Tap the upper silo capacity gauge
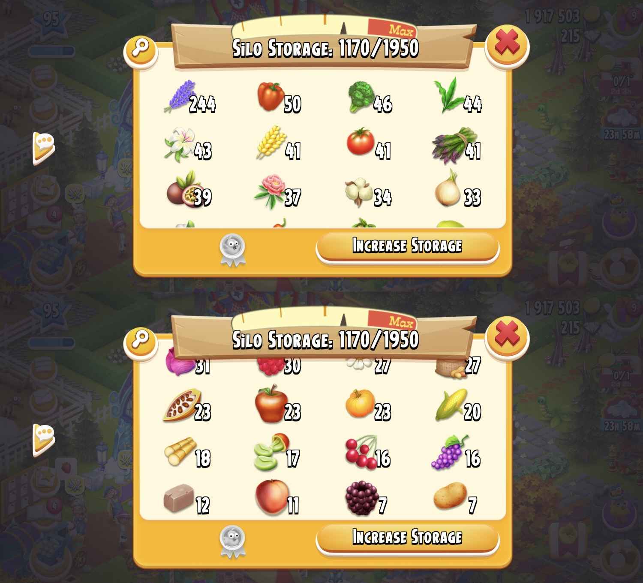 [x=324, y=25]
